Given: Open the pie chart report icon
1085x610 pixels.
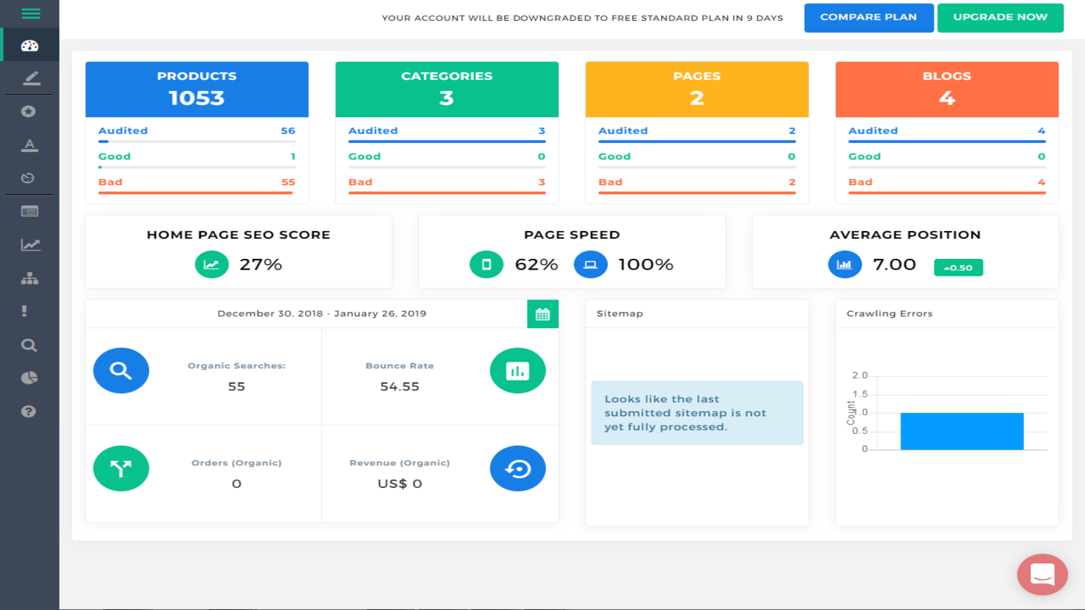Looking at the screenshot, I should [28, 378].
